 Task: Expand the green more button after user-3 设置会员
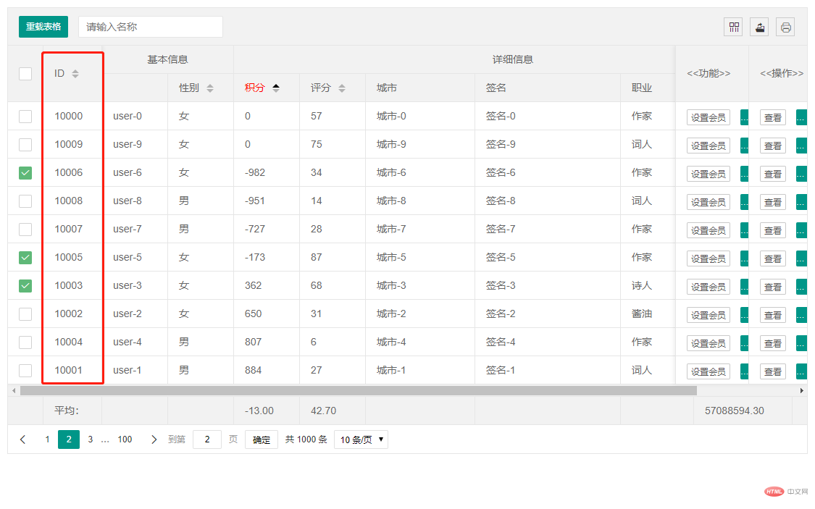(x=744, y=287)
